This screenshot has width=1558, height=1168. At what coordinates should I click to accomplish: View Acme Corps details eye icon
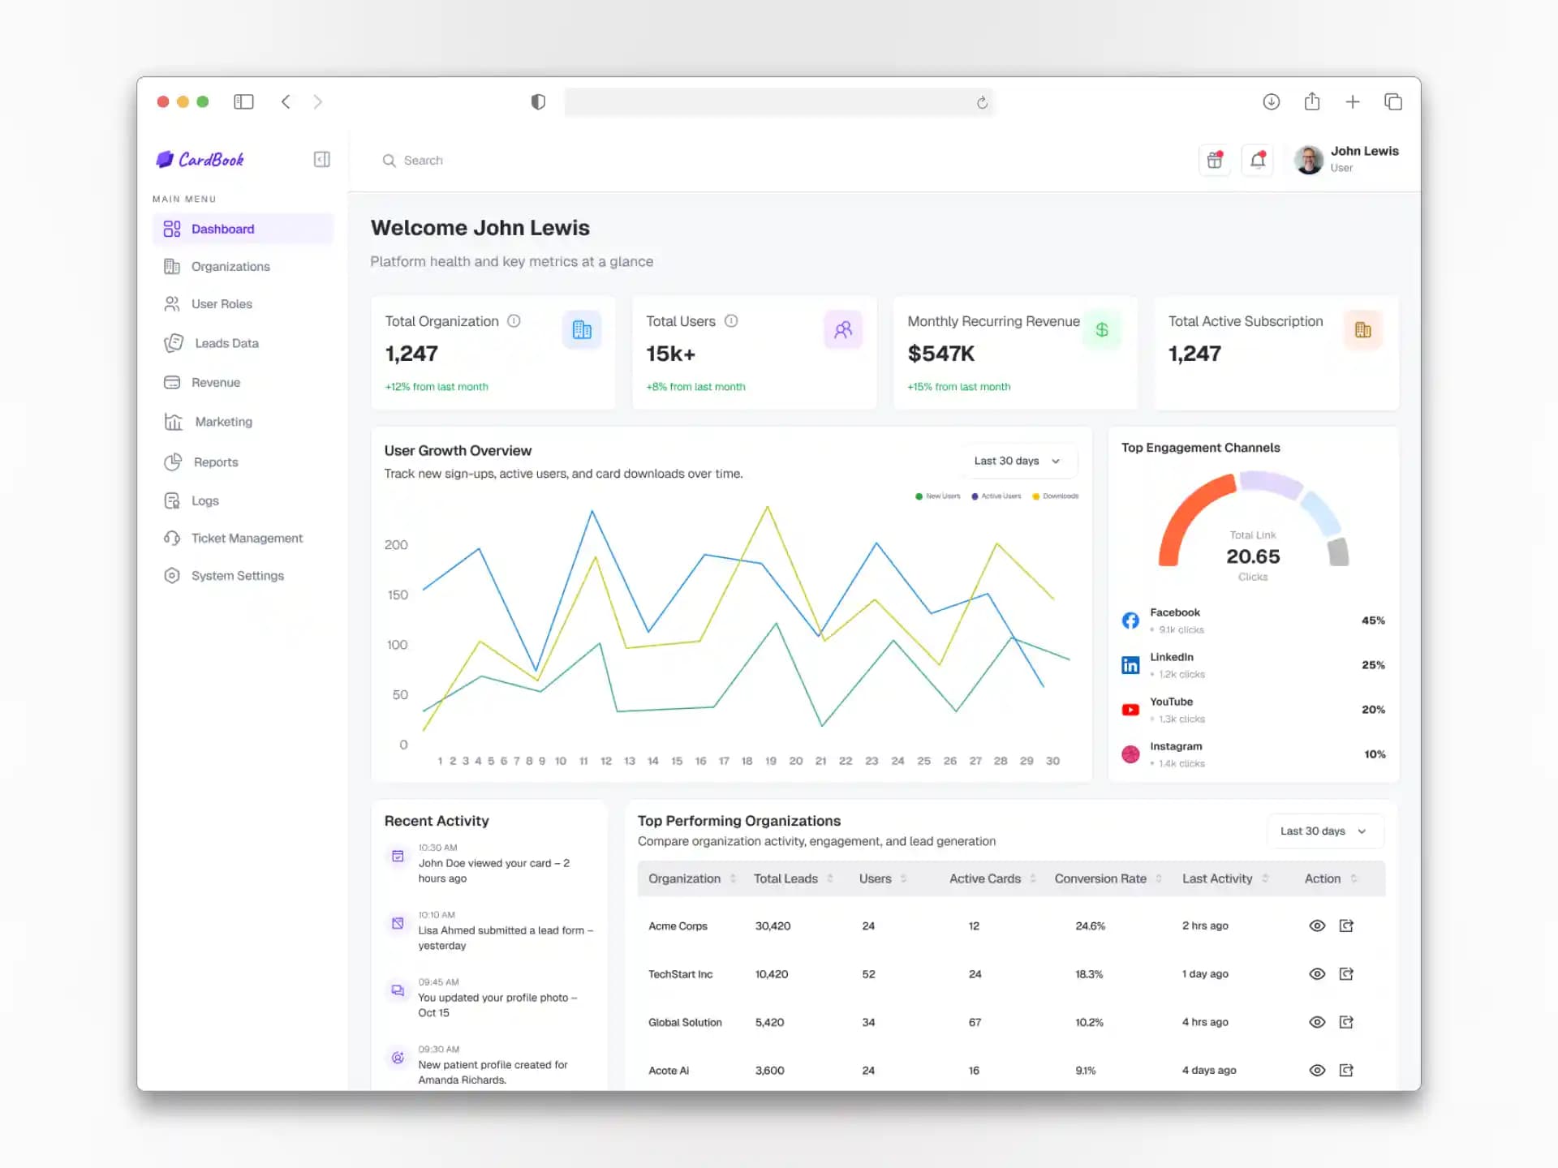click(1317, 925)
